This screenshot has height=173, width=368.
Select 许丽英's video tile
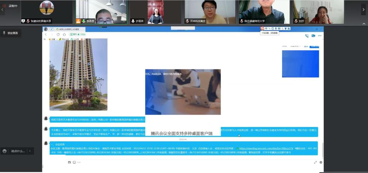click(x=156, y=12)
